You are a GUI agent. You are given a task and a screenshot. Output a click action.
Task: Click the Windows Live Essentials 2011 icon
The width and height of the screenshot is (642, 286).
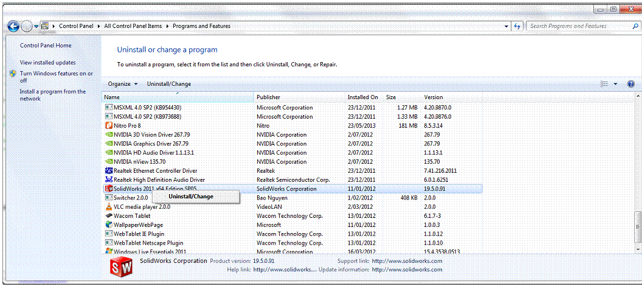[109, 250]
